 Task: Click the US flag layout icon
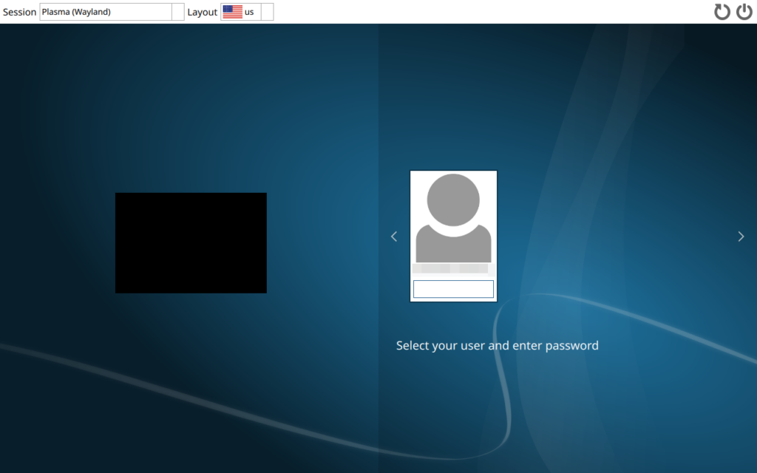click(232, 12)
